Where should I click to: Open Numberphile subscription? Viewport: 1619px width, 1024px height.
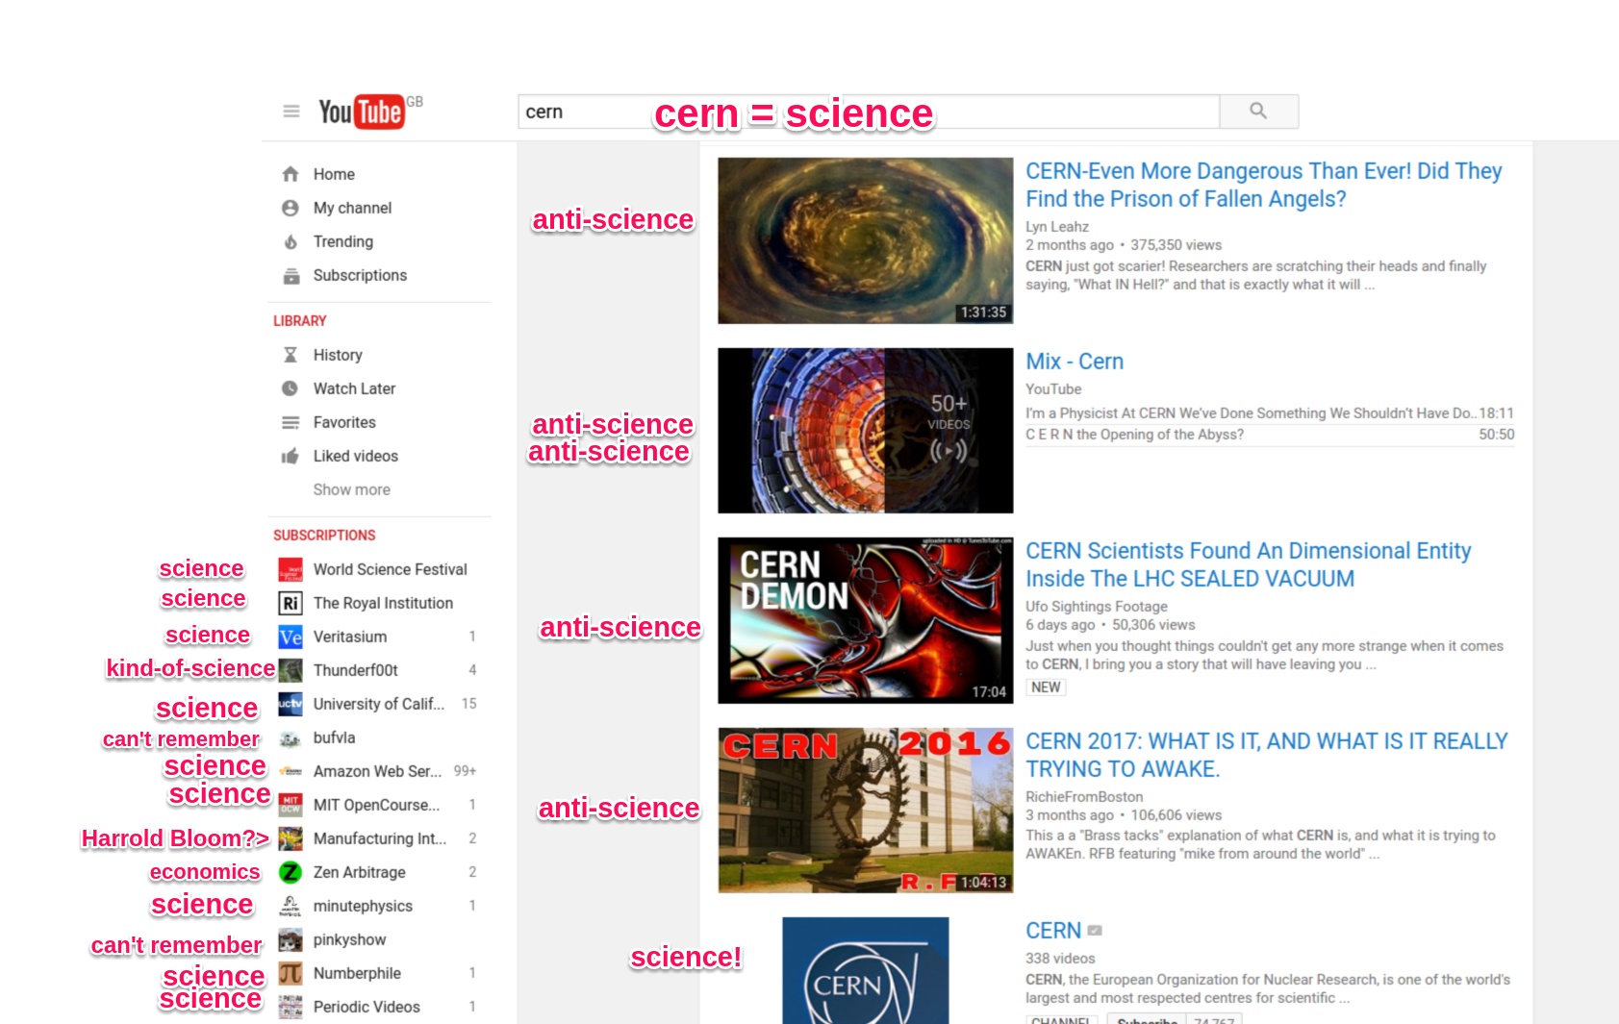[x=357, y=973]
